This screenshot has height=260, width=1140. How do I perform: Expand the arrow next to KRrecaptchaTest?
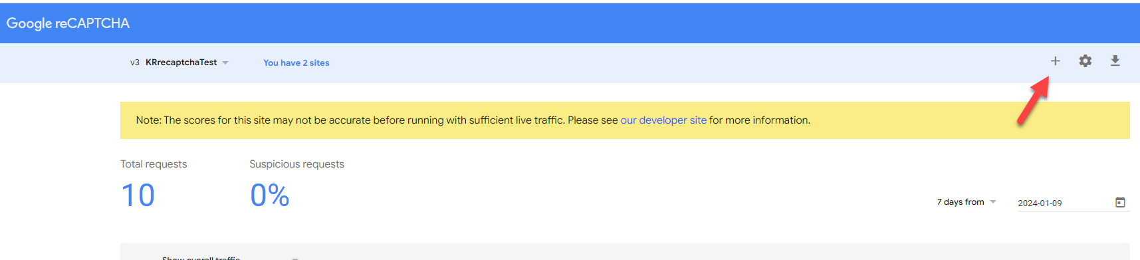[x=225, y=63]
